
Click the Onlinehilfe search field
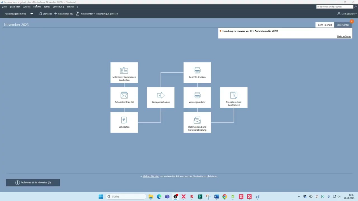(x=335, y=7)
